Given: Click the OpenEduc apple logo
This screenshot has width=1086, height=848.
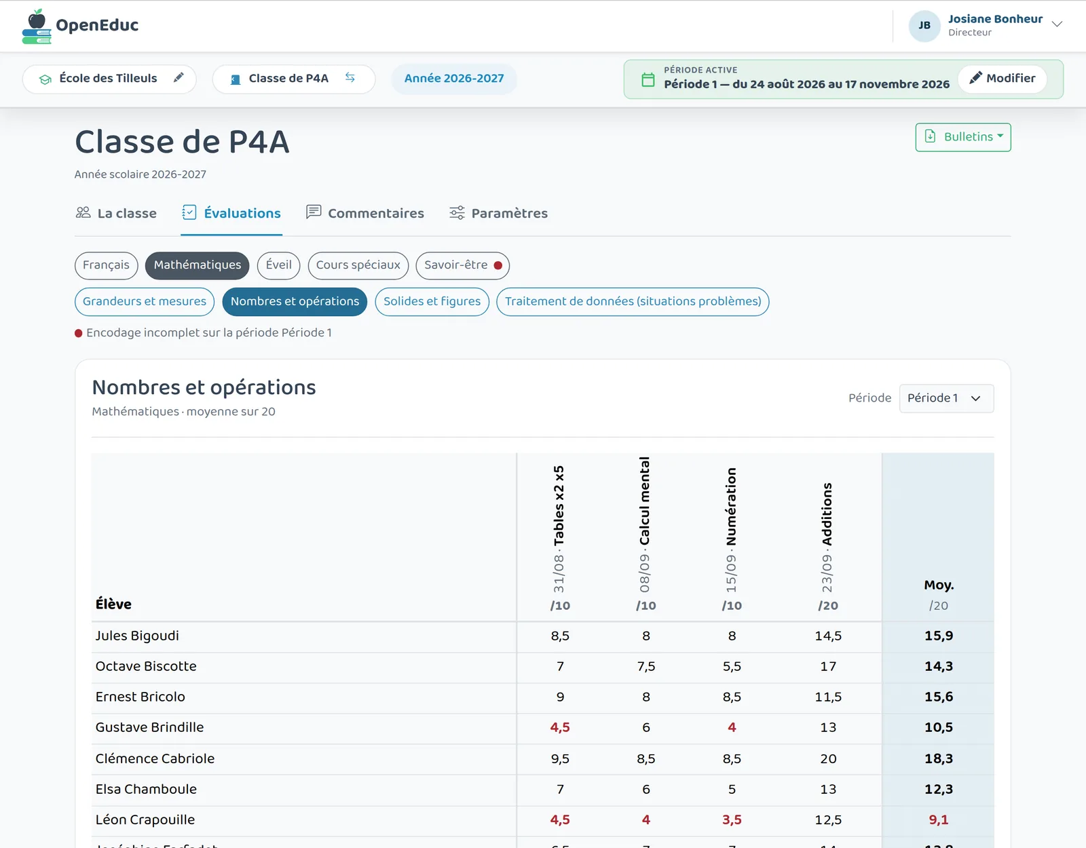Looking at the screenshot, I should 37,26.
